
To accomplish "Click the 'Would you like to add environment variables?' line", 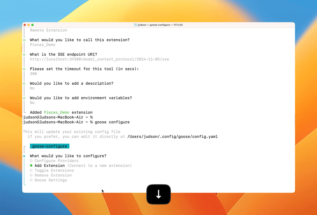I will 81,98.
